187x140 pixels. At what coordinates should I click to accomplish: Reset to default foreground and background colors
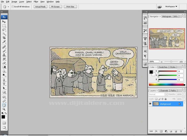click(2, 113)
